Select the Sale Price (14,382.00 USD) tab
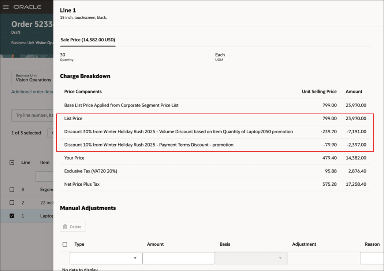Viewport: 384px width, 271px height. pos(87,40)
